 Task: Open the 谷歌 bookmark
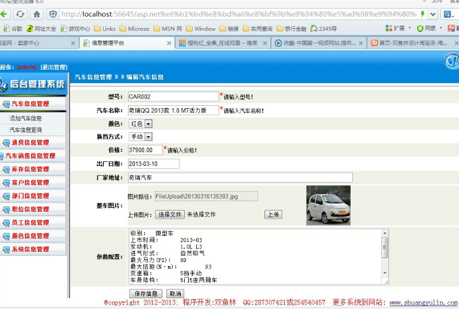13,29
